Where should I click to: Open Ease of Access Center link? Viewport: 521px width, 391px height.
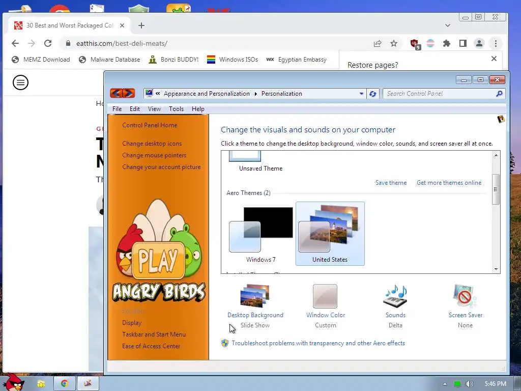click(x=151, y=346)
